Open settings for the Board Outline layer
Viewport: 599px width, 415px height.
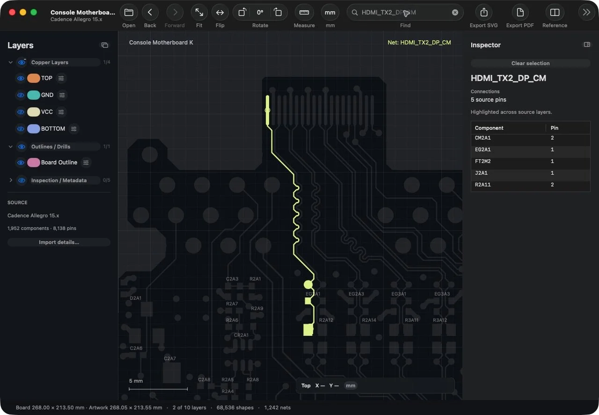(86, 163)
